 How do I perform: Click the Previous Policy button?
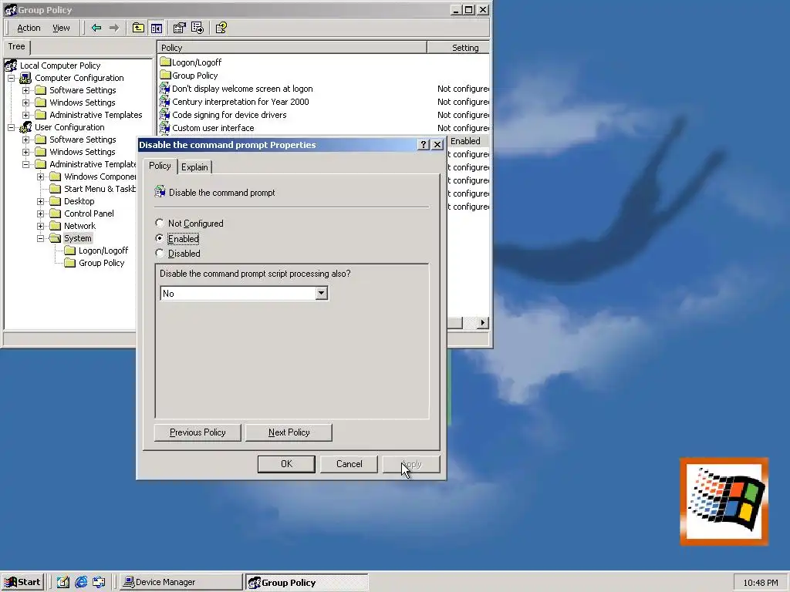click(x=197, y=432)
